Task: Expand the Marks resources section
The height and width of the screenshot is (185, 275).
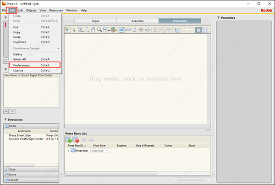Action: (x=31, y=174)
